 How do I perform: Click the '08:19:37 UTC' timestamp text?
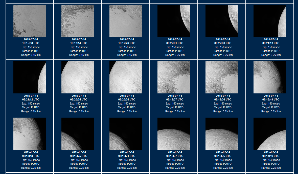click(175, 100)
